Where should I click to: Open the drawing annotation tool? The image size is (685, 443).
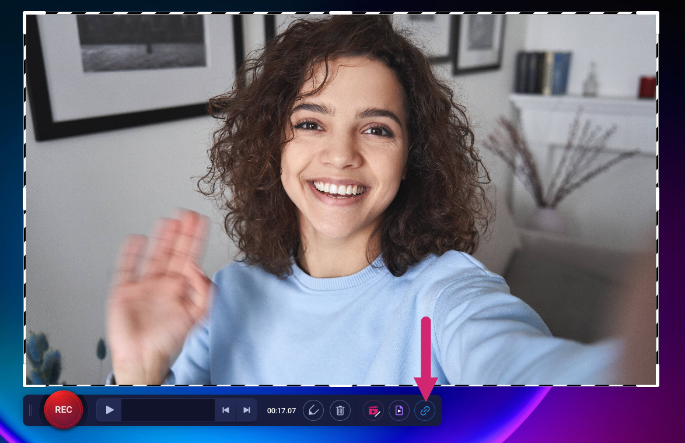point(313,410)
